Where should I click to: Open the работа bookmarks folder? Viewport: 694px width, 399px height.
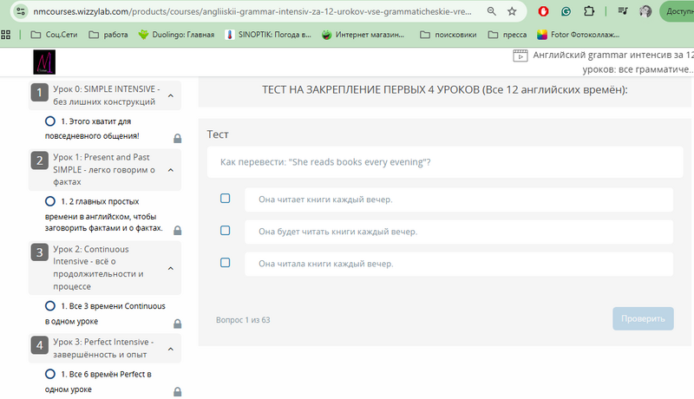108,35
